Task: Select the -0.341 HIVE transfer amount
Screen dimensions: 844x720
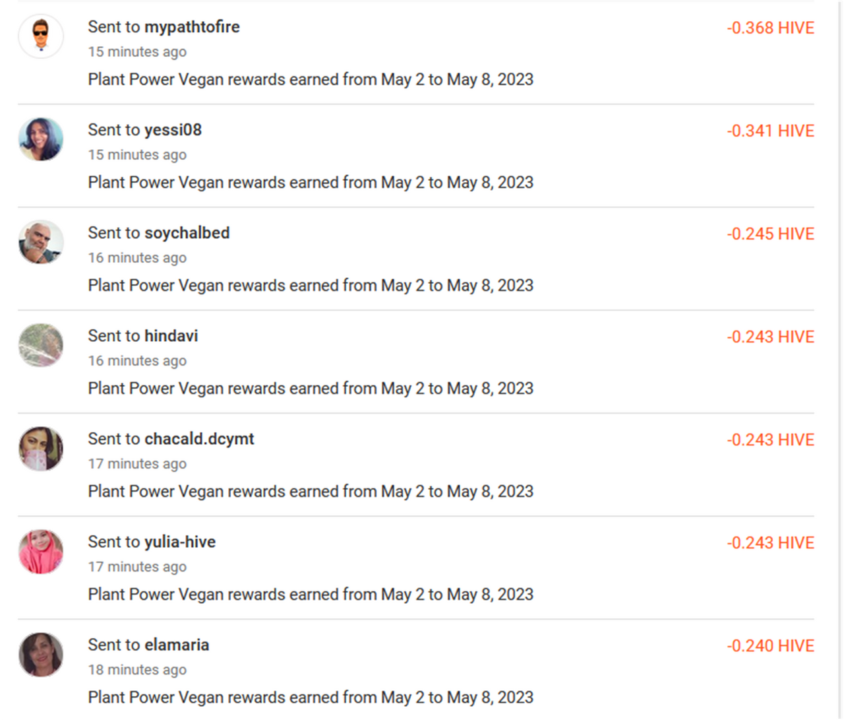Action: pyautogui.click(x=770, y=131)
